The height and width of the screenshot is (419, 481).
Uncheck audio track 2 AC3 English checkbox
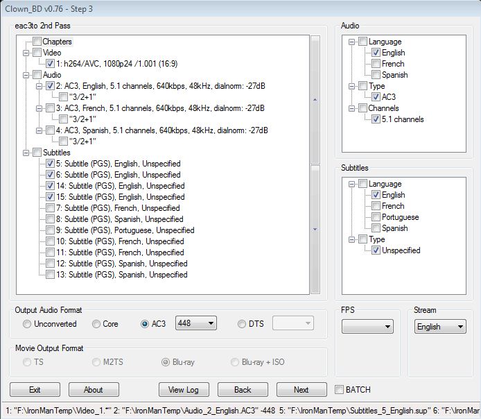[x=50, y=85]
